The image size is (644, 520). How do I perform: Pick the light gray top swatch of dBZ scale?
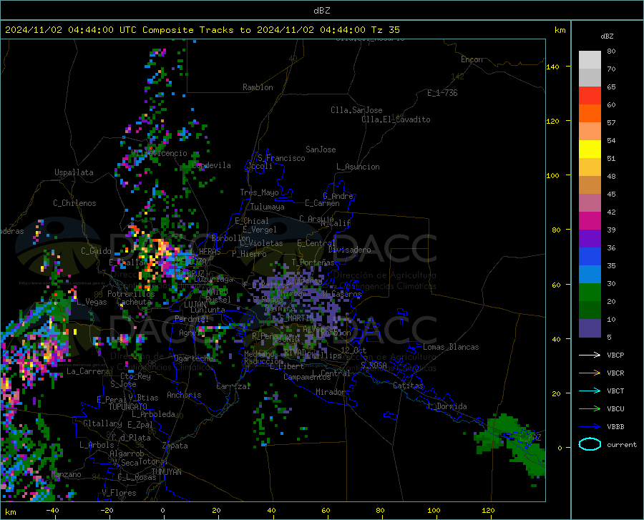tap(590, 60)
